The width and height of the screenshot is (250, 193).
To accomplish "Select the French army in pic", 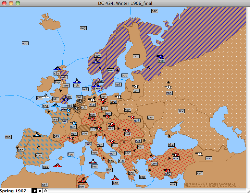I will point(68,110).
